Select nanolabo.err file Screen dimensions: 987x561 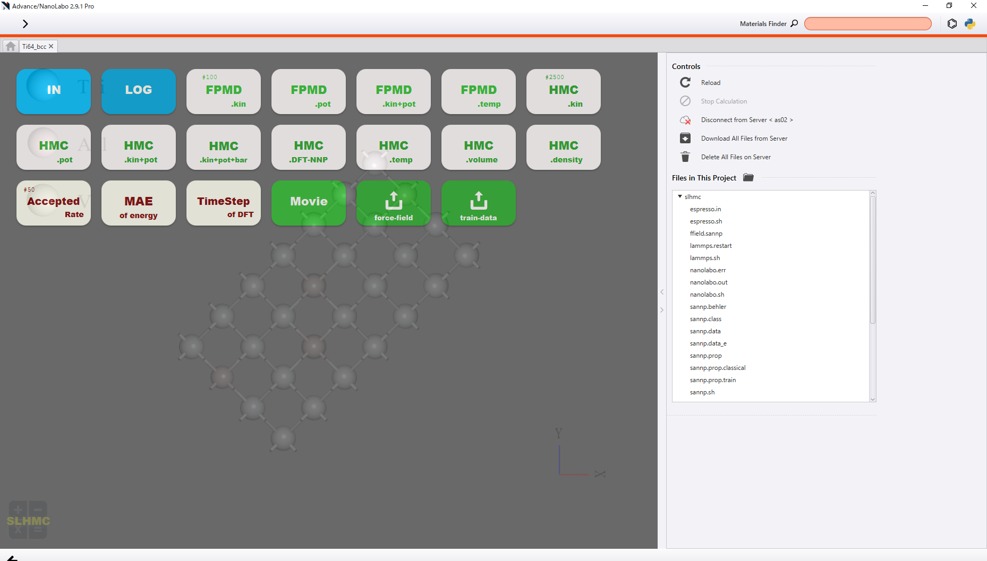[708, 270]
